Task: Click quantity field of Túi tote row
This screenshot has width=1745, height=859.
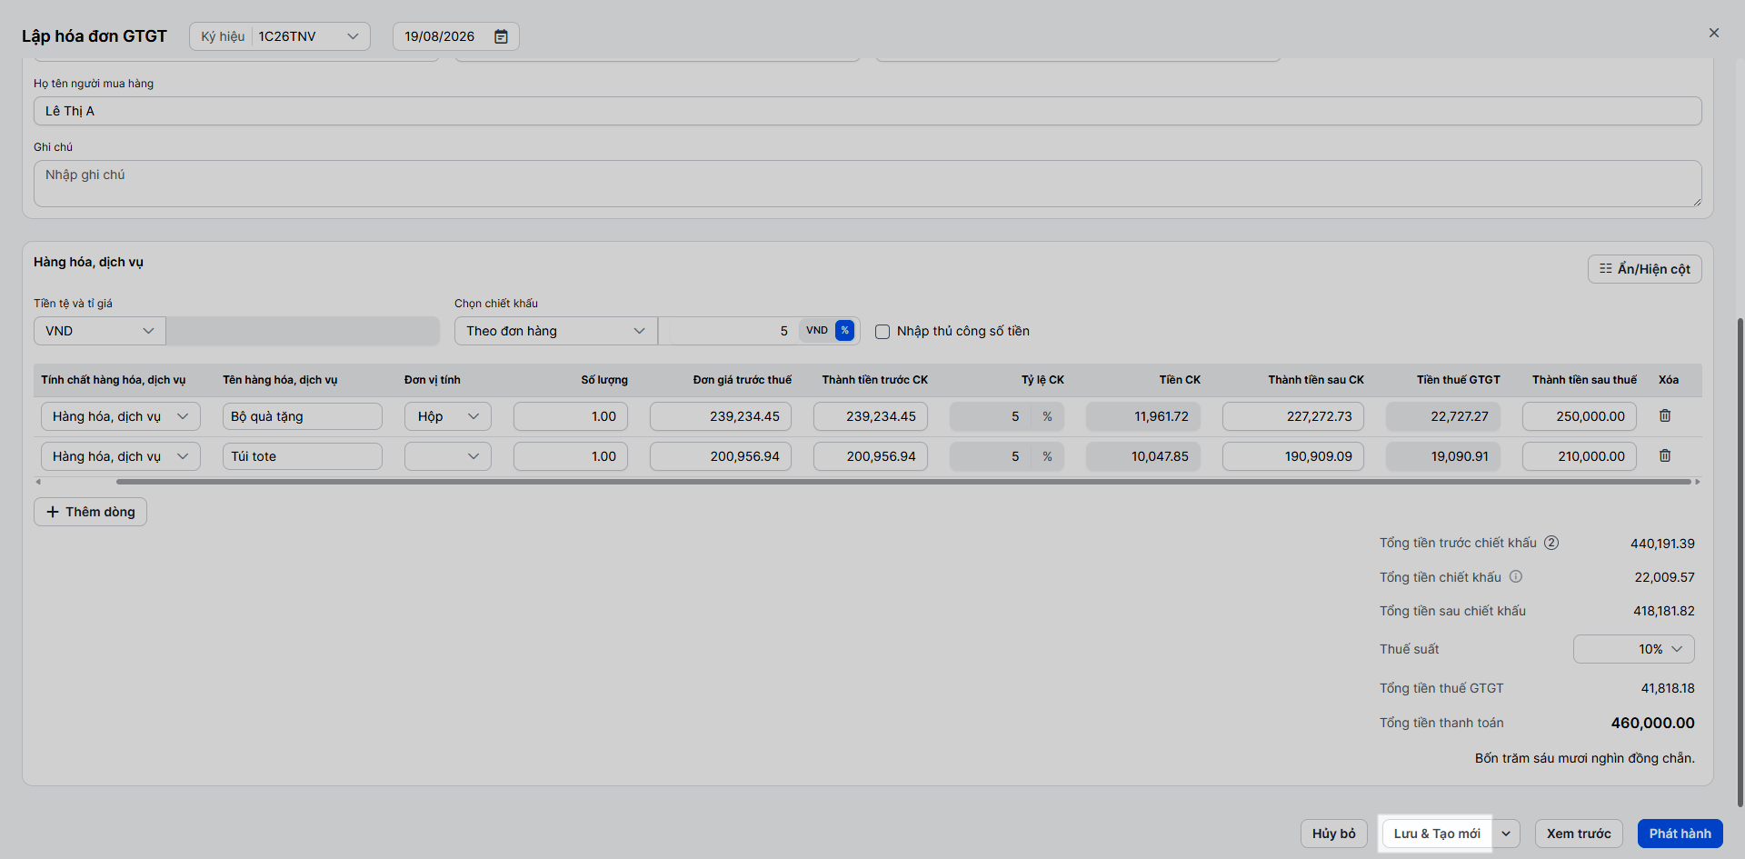Action: pyautogui.click(x=571, y=456)
